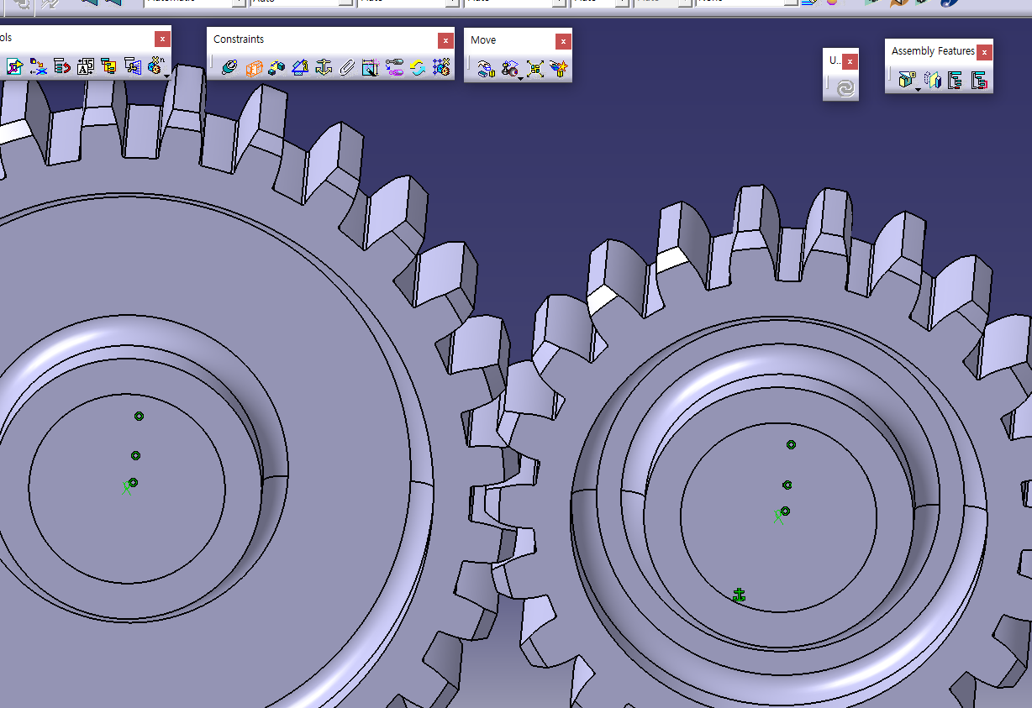Toggle Stop Manipulate on Clash

(x=559, y=69)
